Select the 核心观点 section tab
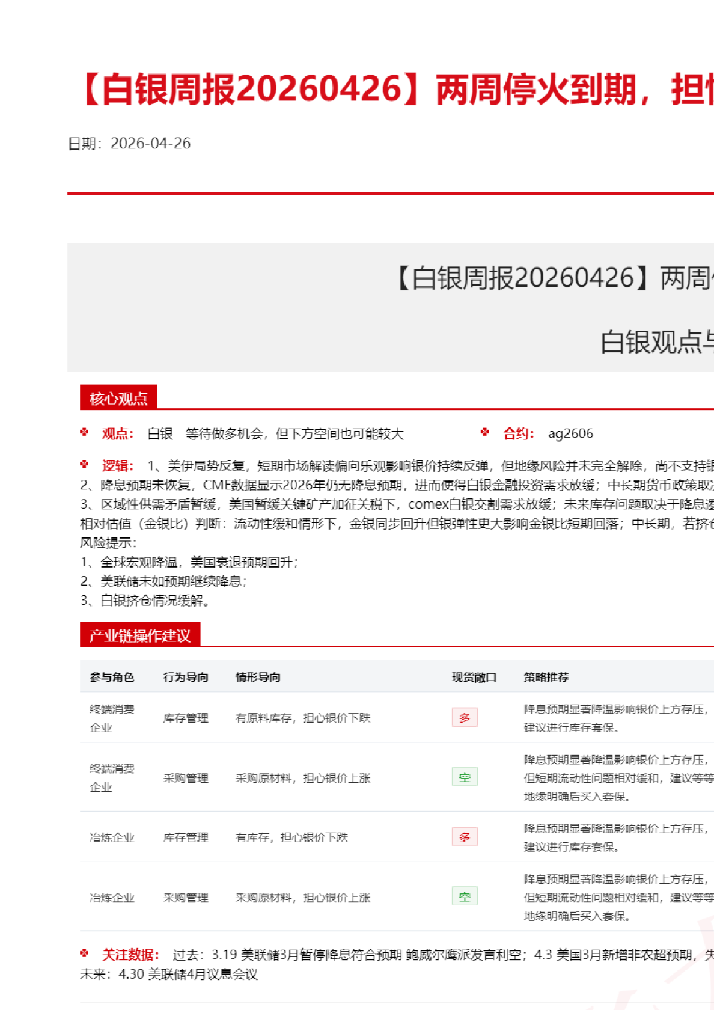 pyautogui.click(x=118, y=398)
